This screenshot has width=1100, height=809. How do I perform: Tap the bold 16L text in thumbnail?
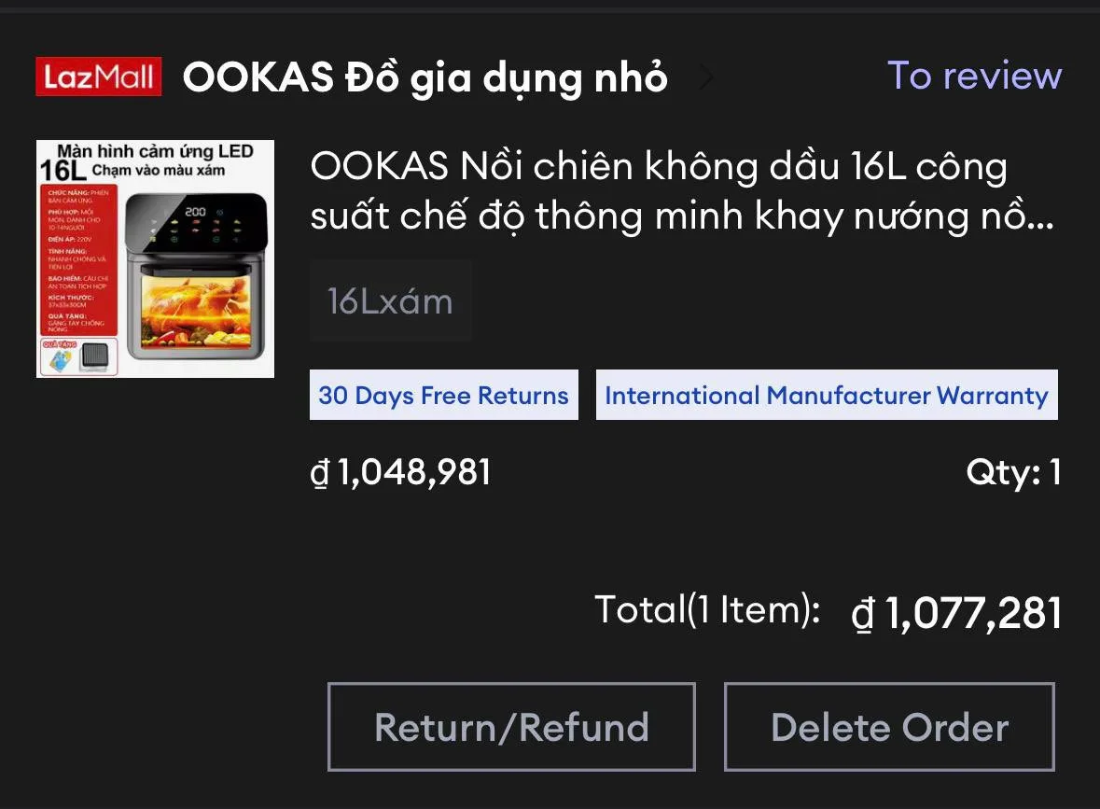click(62, 171)
